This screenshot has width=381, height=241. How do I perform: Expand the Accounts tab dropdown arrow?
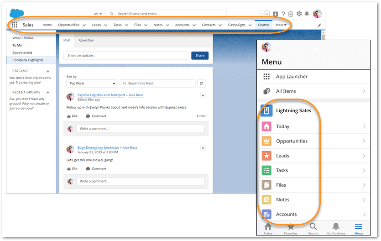pos(194,25)
